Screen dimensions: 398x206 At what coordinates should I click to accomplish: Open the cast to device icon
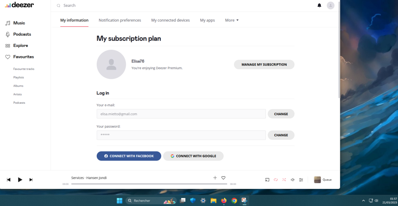coord(267,180)
